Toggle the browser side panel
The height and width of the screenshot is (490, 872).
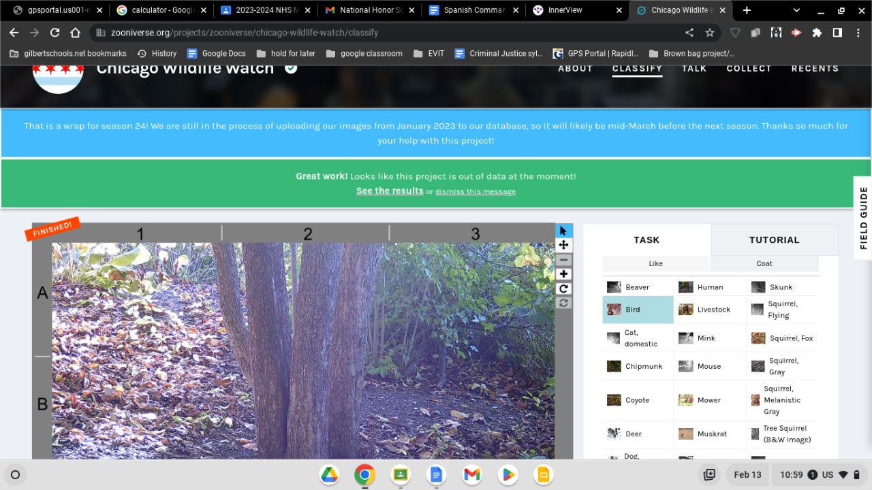coord(837,33)
